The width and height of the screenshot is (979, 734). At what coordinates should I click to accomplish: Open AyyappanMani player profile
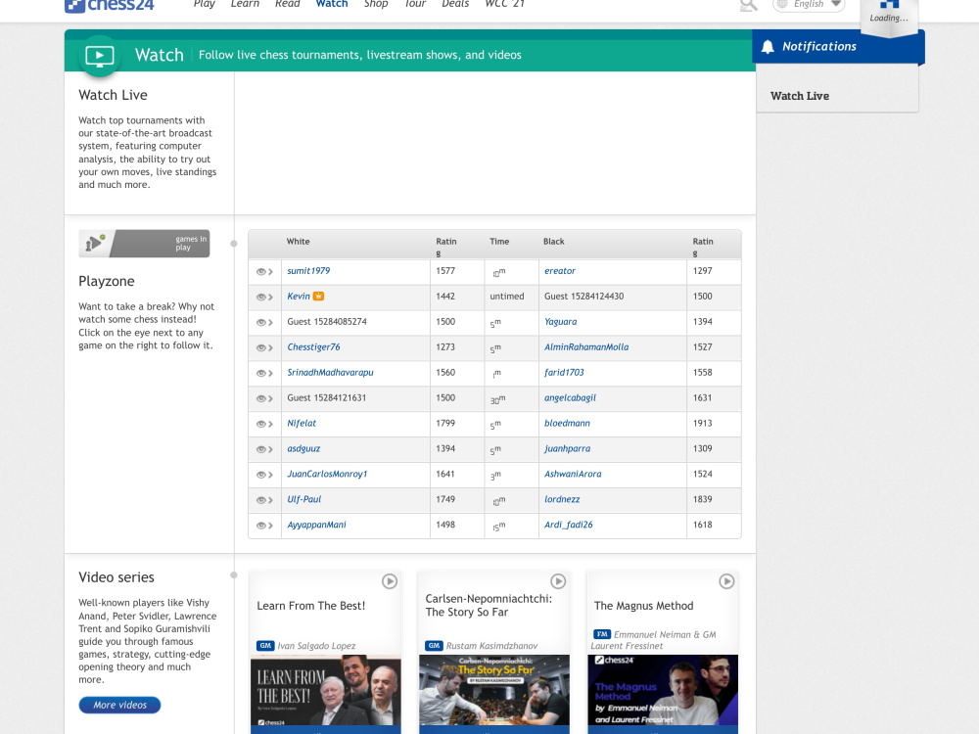(316, 525)
